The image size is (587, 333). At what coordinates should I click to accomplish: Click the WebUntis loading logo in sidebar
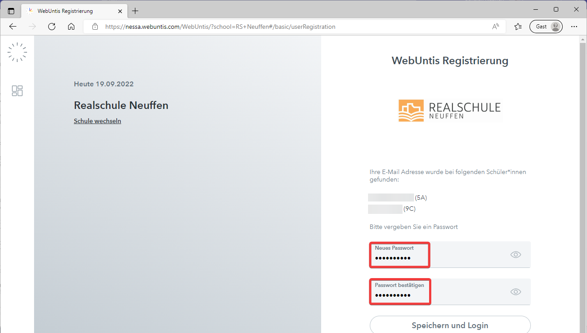(x=17, y=52)
